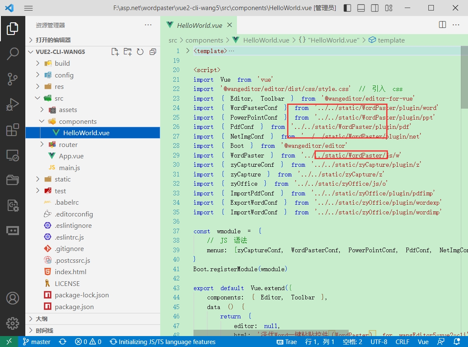This screenshot has height=347, width=468.
Task: Refresh the explorer file tree
Action: [x=140, y=52]
